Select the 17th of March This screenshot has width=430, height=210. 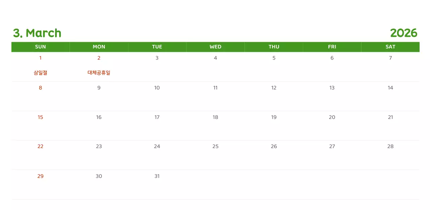point(157,117)
